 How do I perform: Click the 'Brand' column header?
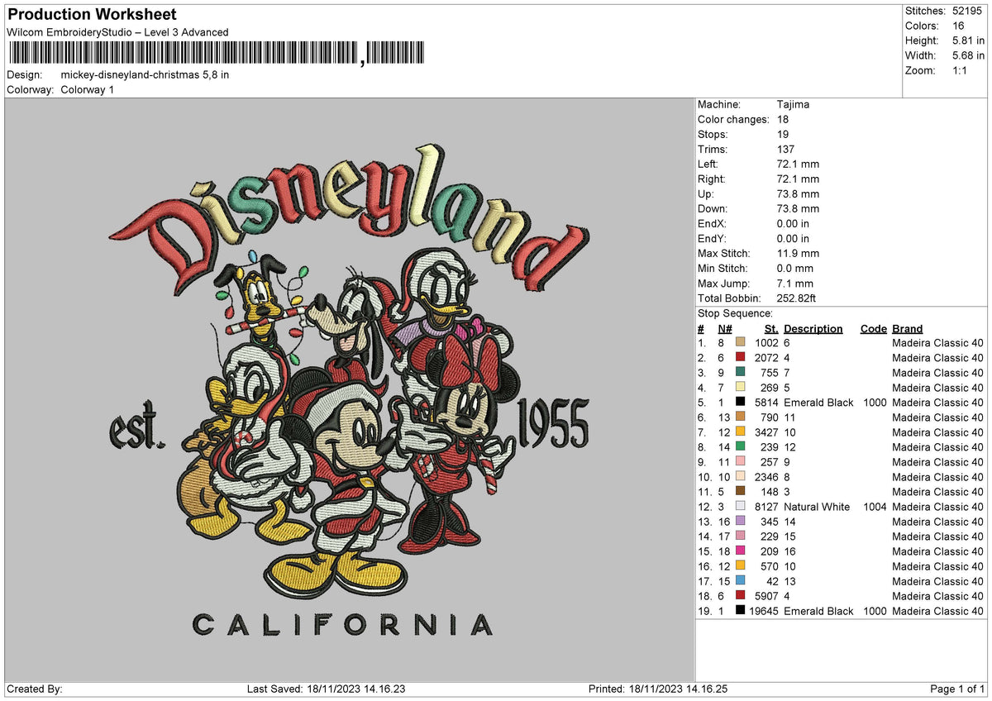click(908, 328)
